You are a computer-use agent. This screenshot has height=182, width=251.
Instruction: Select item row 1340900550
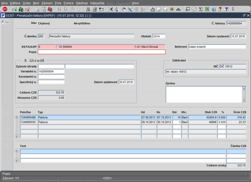(29, 122)
